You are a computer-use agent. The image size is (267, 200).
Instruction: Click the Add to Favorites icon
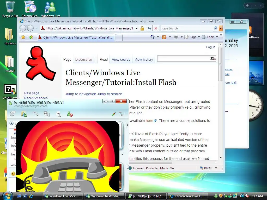tap(31, 37)
